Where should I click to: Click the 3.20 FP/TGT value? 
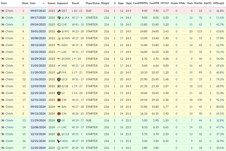coord(166,52)
